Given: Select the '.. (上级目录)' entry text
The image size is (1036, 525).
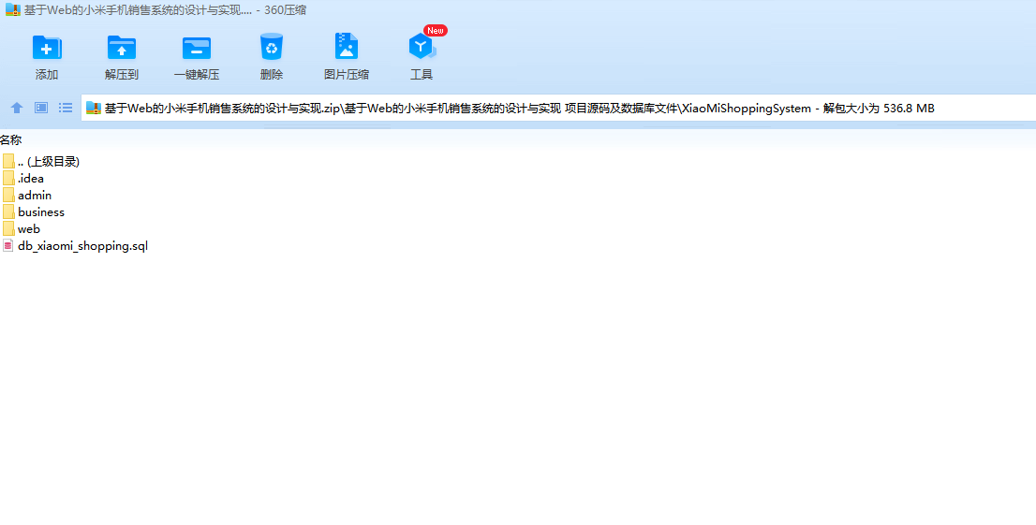Looking at the screenshot, I should (49, 162).
